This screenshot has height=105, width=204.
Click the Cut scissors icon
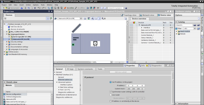tap(25, 8)
